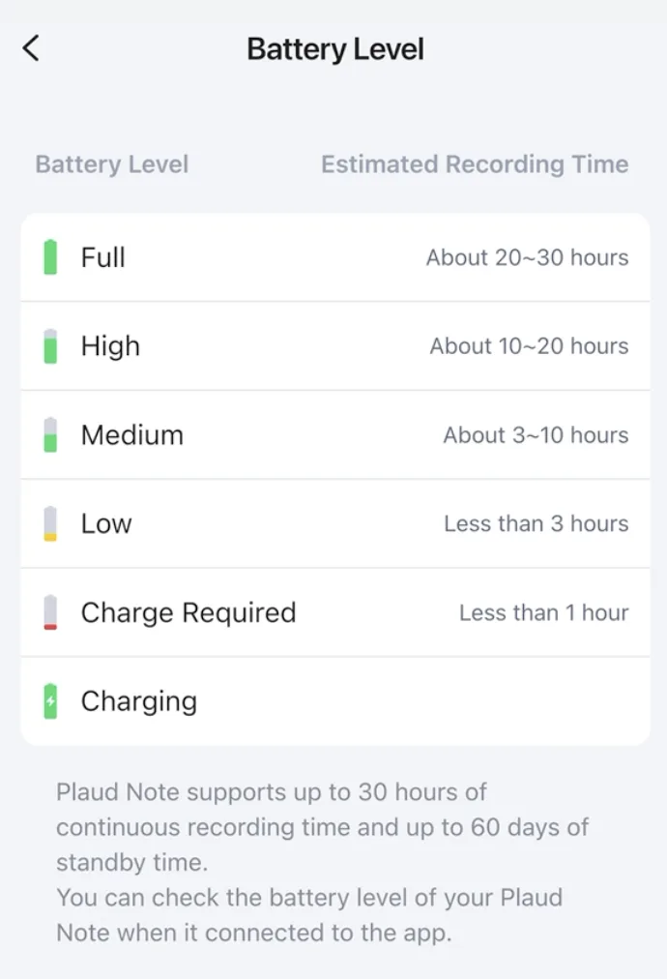Select the Medium battery level label
The width and height of the screenshot is (667, 979).
pyautogui.click(x=132, y=435)
